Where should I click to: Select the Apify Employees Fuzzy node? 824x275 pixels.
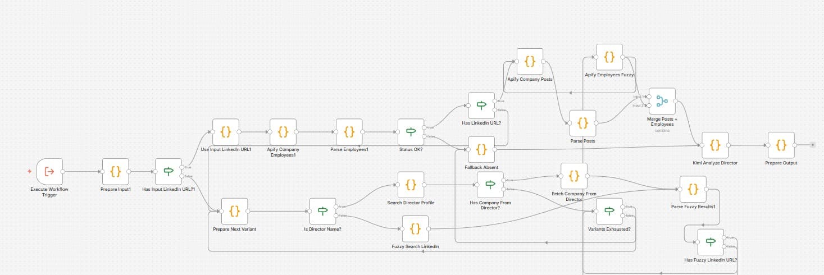[x=609, y=57]
